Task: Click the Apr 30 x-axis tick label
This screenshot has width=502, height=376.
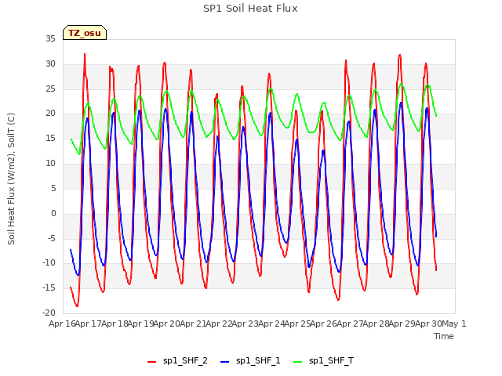Action: 428,324
